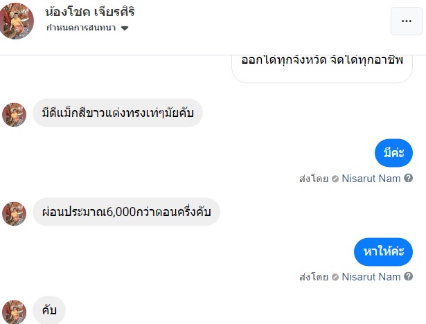Click the ส่งโดย label under the มีค่ะ message
This screenshot has width=426, height=324.
point(314,178)
